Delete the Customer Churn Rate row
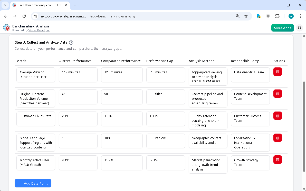Image resolution: width=306 pixels, height=191 pixels. point(277,116)
